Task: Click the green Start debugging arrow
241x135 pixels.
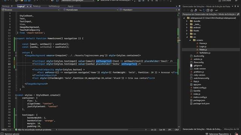Action: click(x=98, y=1)
